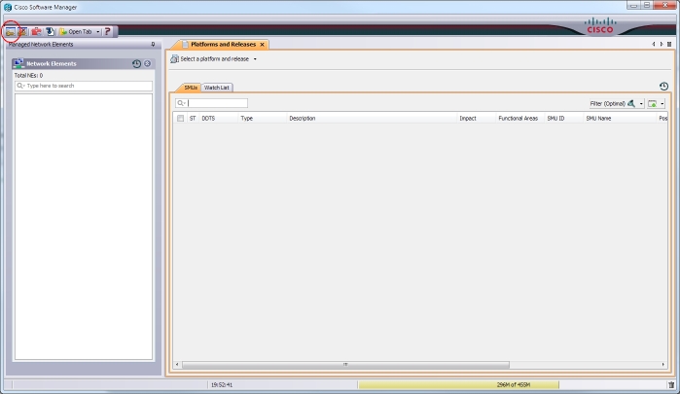Toggle the select-all checkbox in table header
This screenshot has width=680, height=394.
coord(180,118)
